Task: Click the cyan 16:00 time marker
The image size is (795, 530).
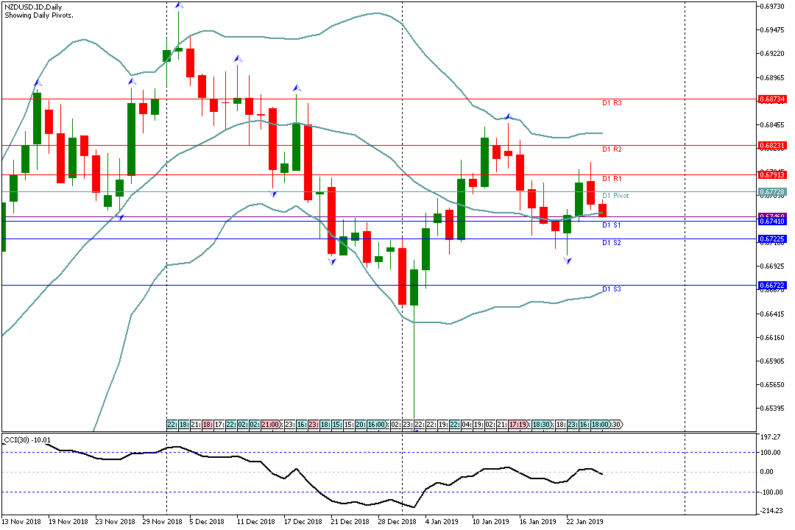Action: tap(377, 425)
